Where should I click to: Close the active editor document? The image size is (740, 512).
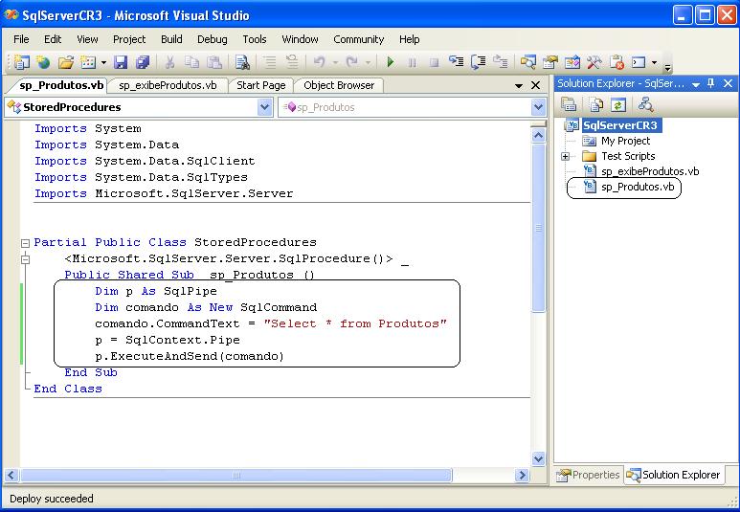tap(536, 85)
